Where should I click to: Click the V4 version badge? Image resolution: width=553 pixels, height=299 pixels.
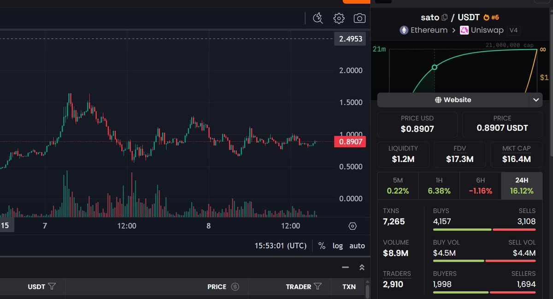tap(514, 30)
